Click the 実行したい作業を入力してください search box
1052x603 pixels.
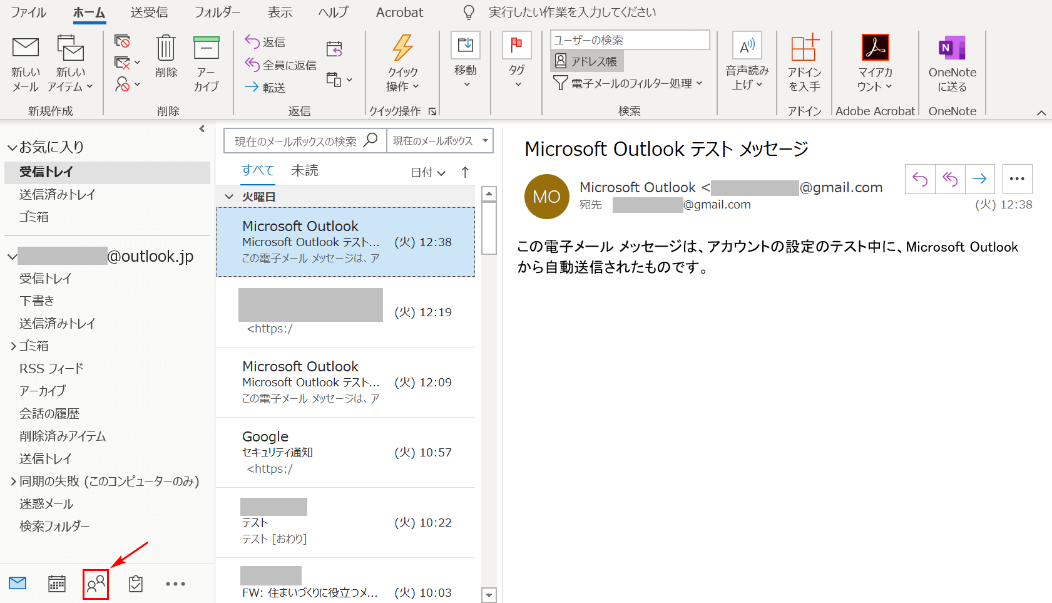(572, 13)
